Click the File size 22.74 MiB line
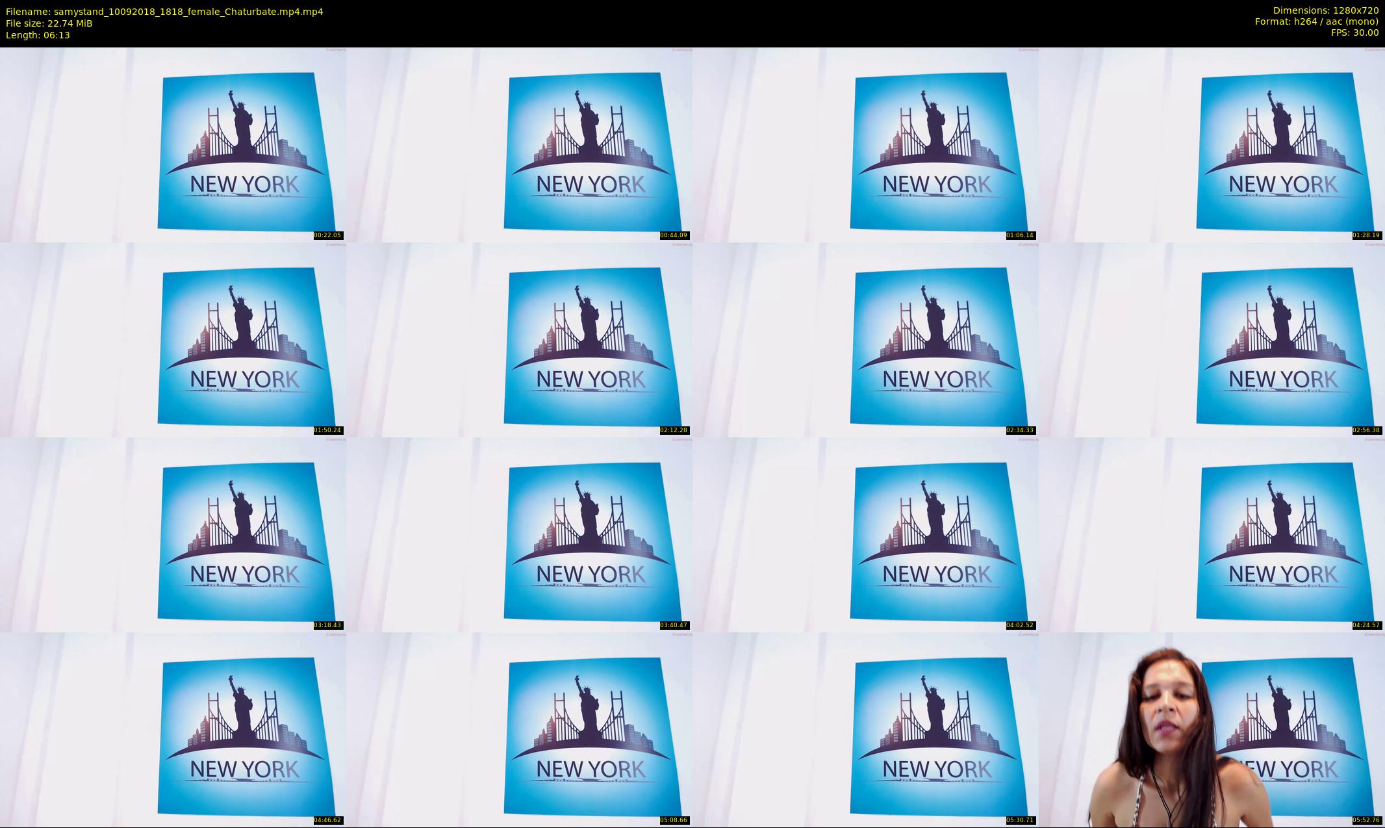The width and height of the screenshot is (1385, 828). tap(49, 23)
